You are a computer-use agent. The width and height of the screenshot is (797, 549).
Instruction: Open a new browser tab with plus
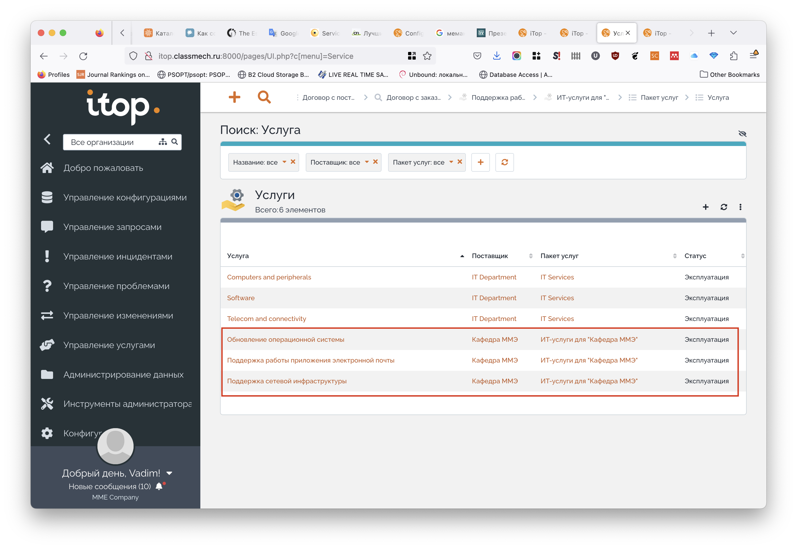click(x=711, y=33)
